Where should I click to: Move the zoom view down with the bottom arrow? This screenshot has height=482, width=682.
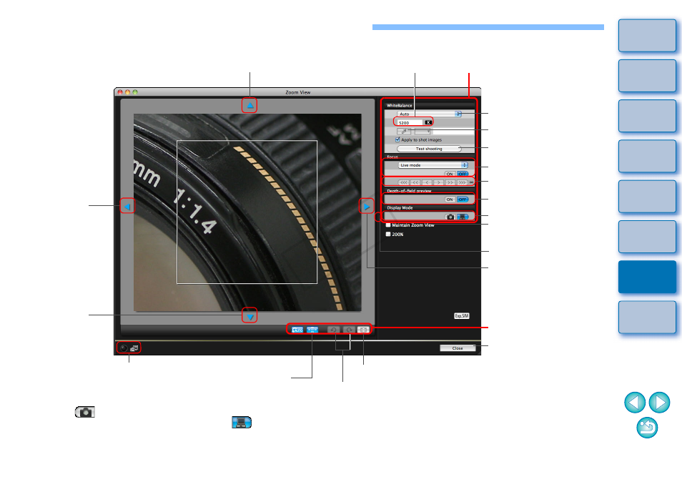pyautogui.click(x=249, y=317)
